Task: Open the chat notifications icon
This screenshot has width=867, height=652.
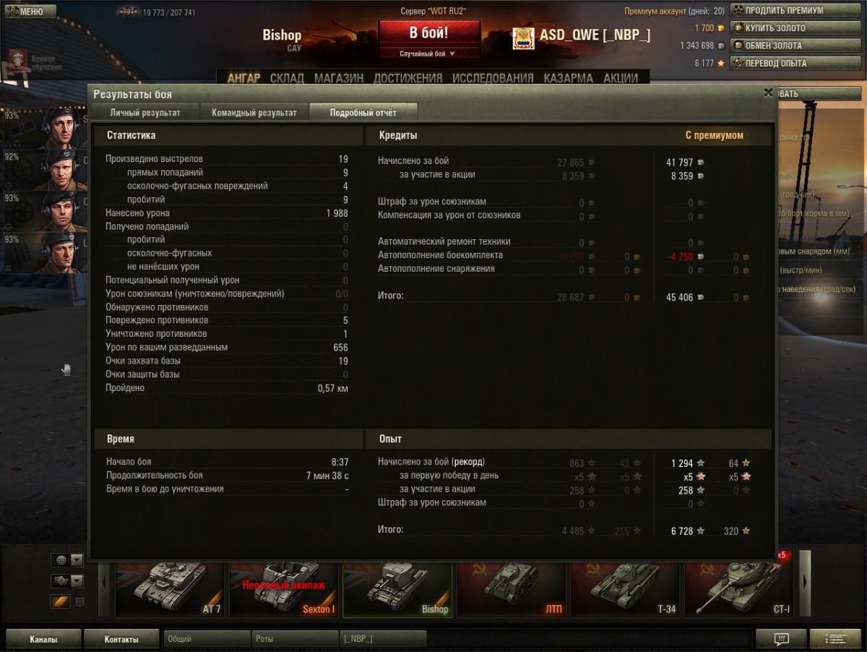Action: pos(780,639)
